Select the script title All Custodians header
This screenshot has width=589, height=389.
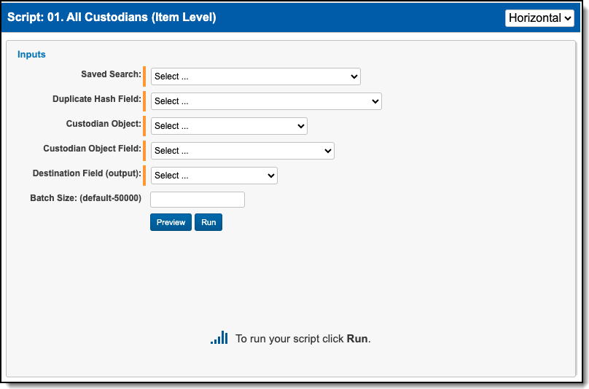[x=112, y=17]
